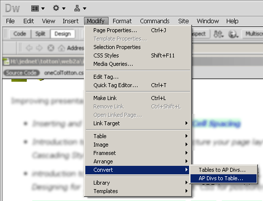Screen dimensions: 263x201
Task: Click the File Management up-down arrows icon
Action: point(218,34)
